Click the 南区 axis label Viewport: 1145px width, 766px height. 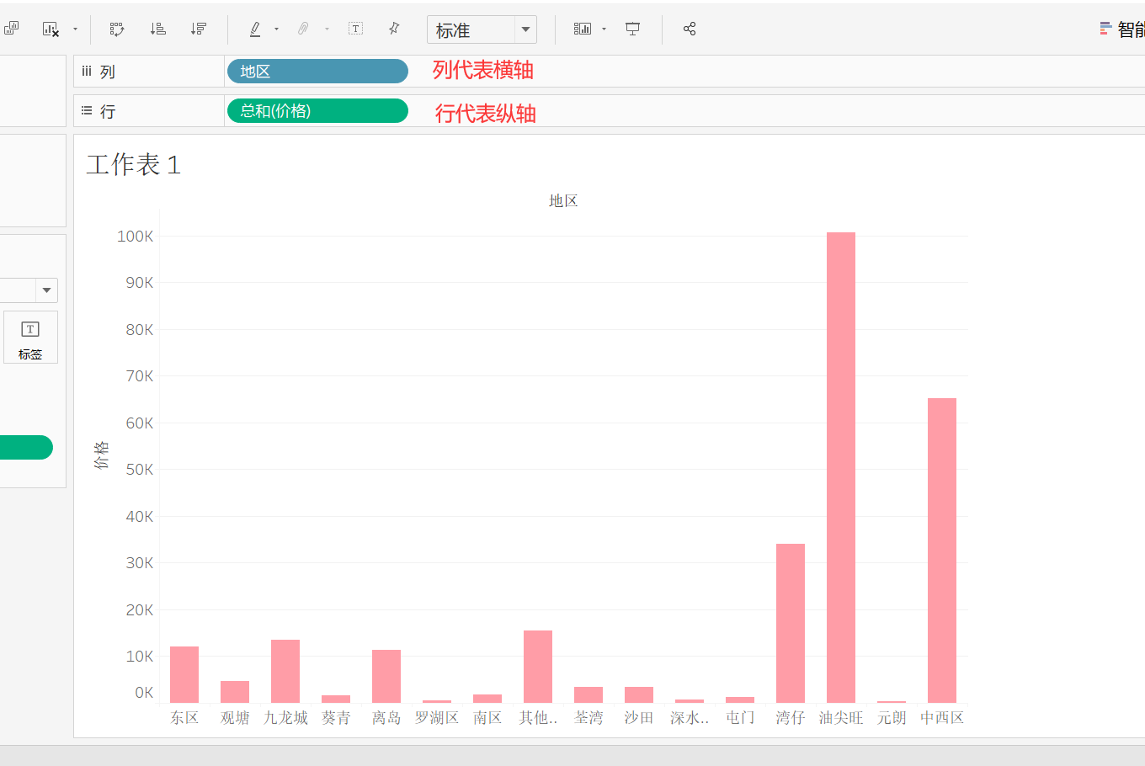tap(487, 717)
